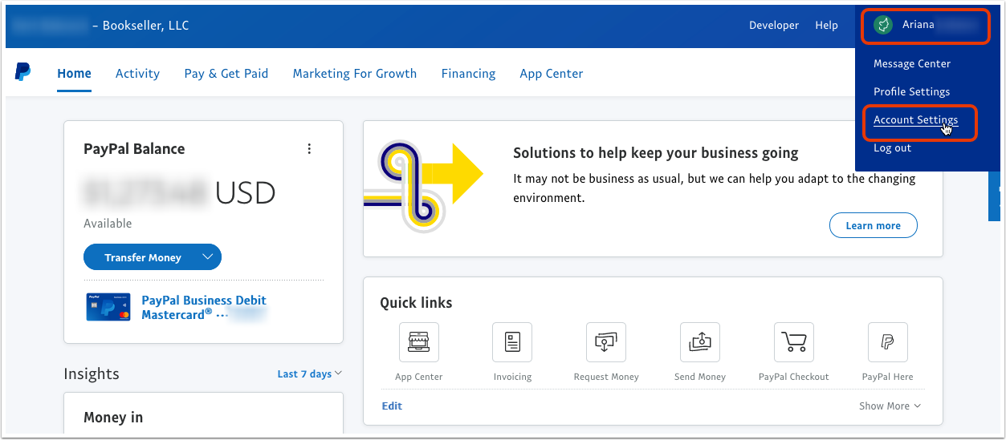Select Message Center from the menu
This screenshot has width=1006, height=440.
point(912,64)
